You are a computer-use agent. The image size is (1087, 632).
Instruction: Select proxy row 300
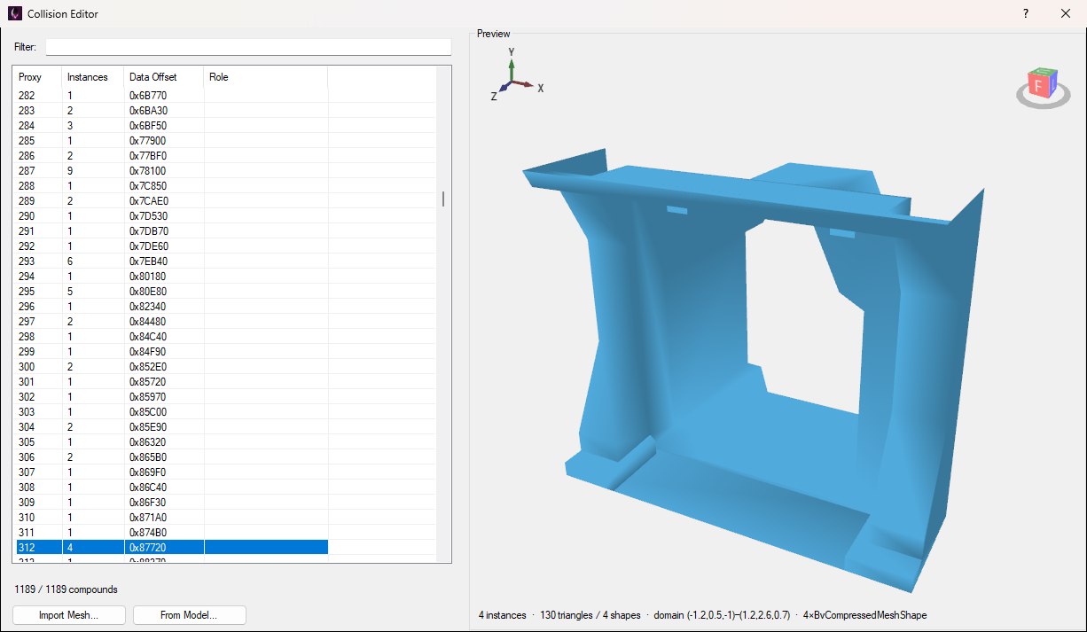pyautogui.click(x=172, y=366)
